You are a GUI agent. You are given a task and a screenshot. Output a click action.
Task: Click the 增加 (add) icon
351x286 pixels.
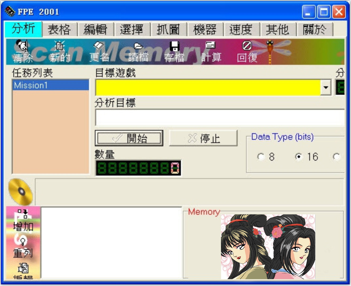[23, 221]
